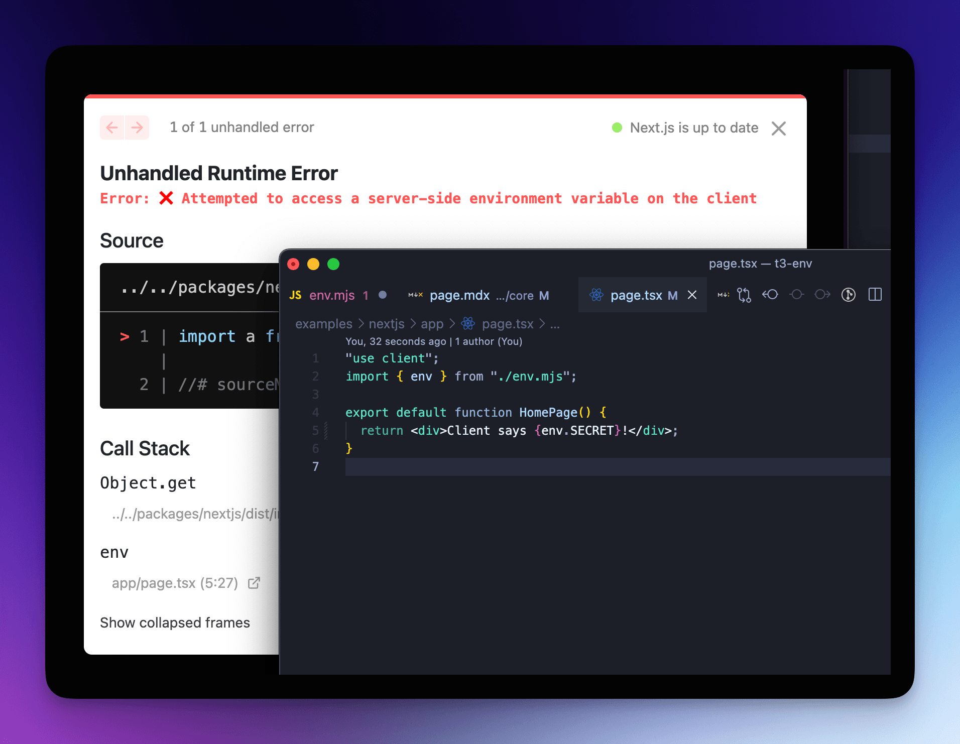Close the page.tsx tab

pyautogui.click(x=692, y=295)
